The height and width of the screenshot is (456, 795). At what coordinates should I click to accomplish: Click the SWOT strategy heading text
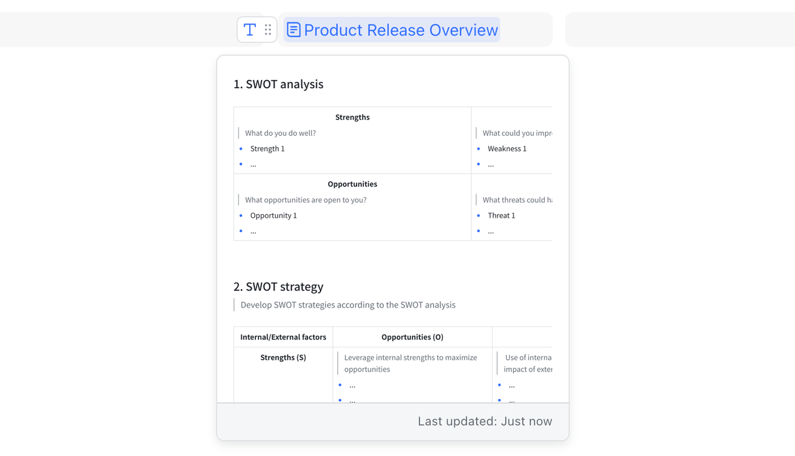pyautogui.click(x=278, y=287)
